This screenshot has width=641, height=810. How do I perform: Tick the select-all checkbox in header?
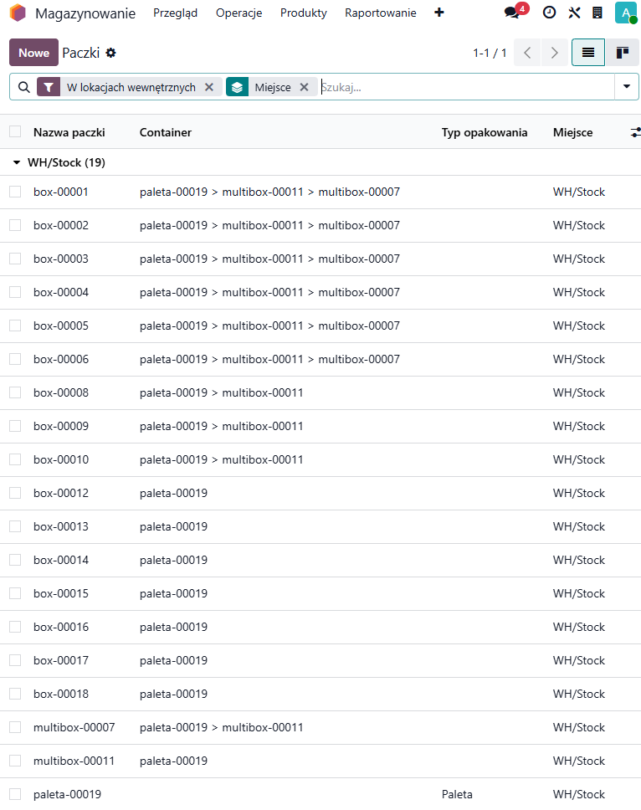[x=15, y=132]
